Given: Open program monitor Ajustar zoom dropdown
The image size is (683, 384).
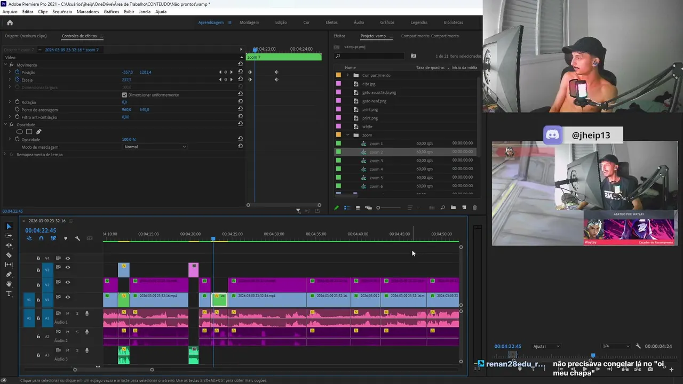Looking at the screenshot, I should (546, 346).
